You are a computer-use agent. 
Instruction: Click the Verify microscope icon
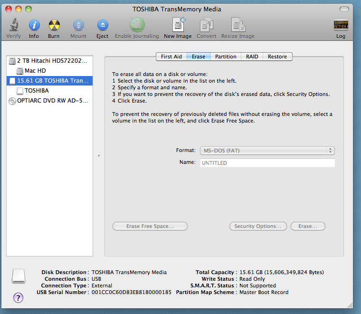tap(14, 25)
